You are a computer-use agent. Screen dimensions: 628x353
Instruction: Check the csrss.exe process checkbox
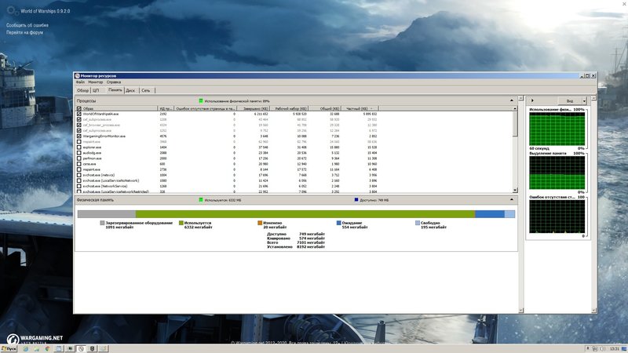tap(79, 164)
